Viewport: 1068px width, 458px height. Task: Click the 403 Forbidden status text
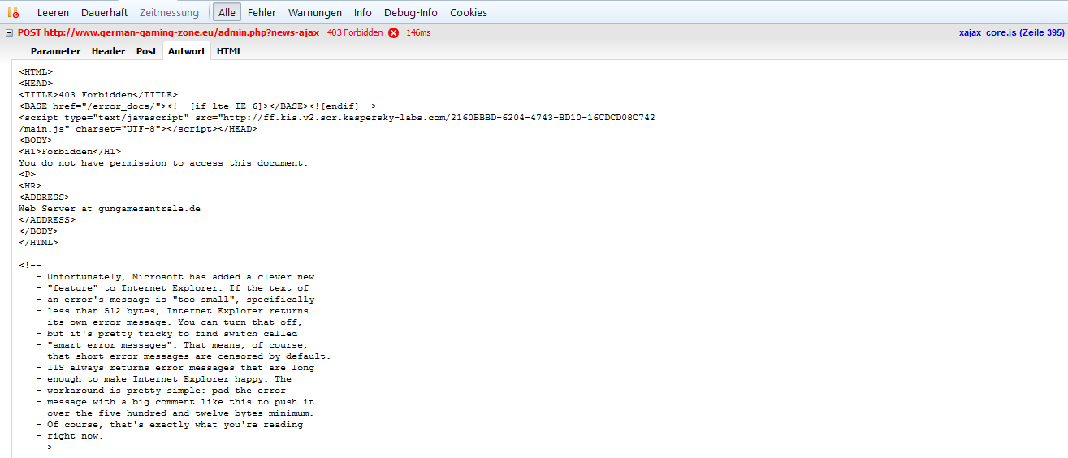355,33
